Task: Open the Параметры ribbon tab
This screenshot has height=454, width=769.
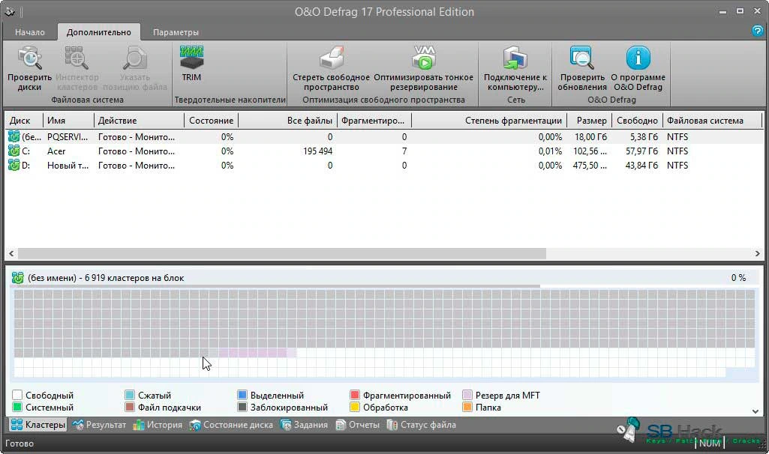Action: tap(176, 32)
